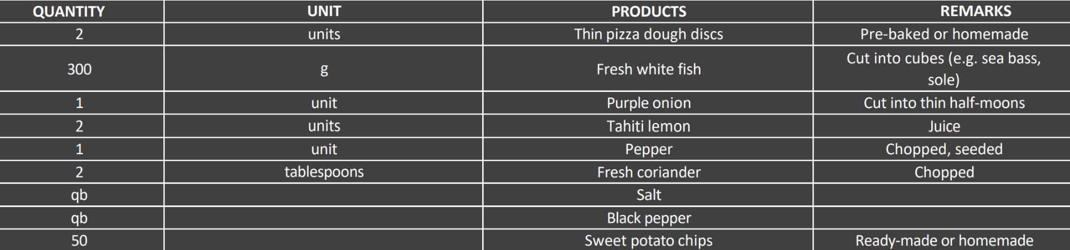Click the PRODUCTS column header

tap(649, 11)
